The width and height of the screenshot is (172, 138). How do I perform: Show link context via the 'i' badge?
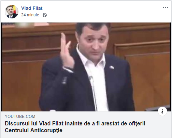click(x=162, y=111)
